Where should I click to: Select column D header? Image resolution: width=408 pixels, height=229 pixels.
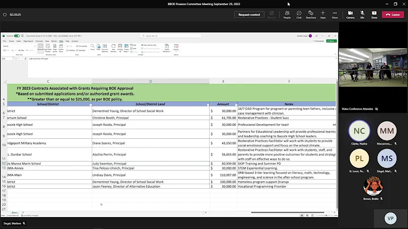pyautogui.click(x=150, y=82)
